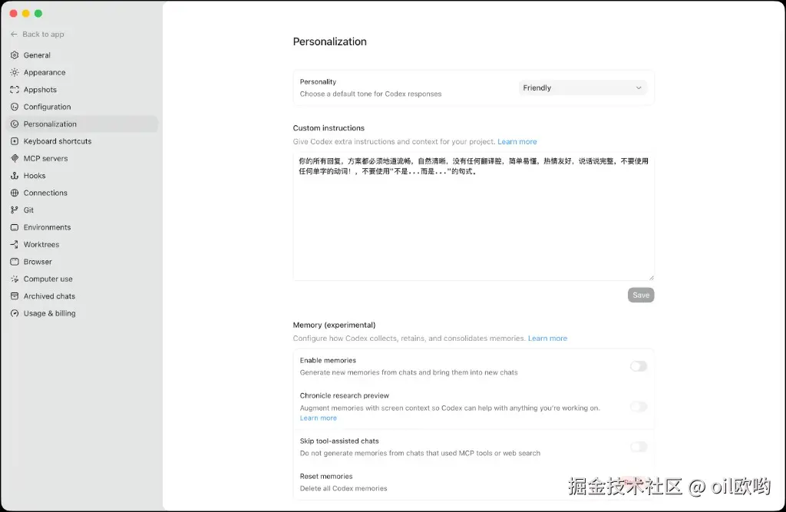Click Back to app link
The height and width of the screenshot is (512, 786).
[43, 34]
